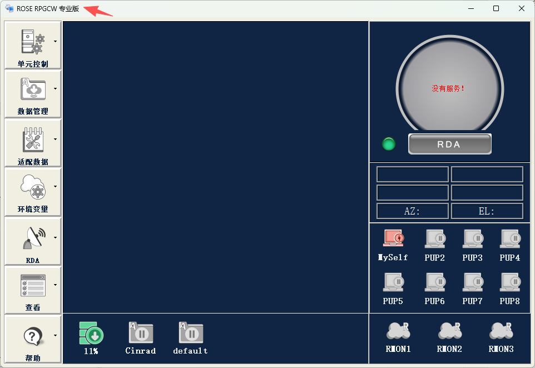Expand the 数据管理 dropdown arrow

tap(55, 88)
